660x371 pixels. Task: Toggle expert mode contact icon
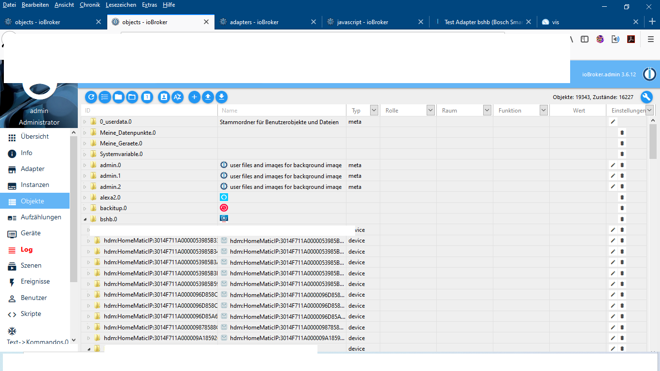click(164, 97)
